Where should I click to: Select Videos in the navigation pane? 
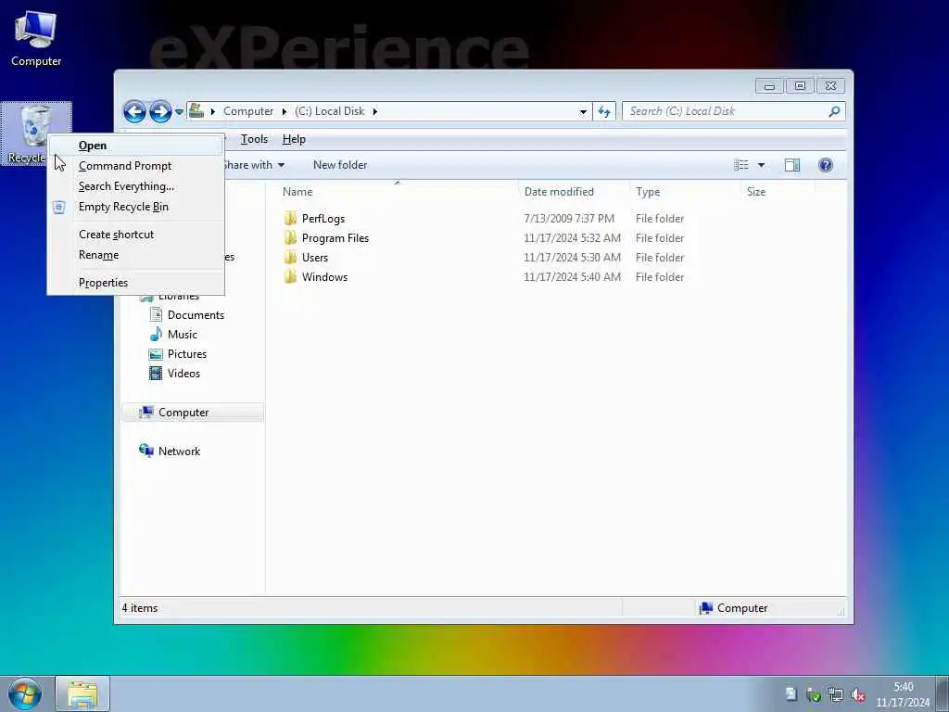pyautogui.click(x=175, y=373)
